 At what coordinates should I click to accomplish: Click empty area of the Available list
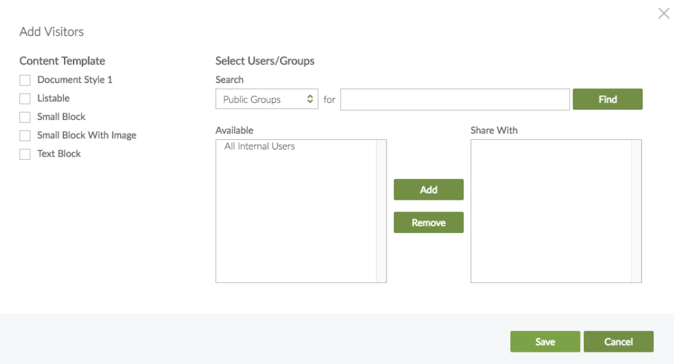pyautogui.click(x=295, y=224)
